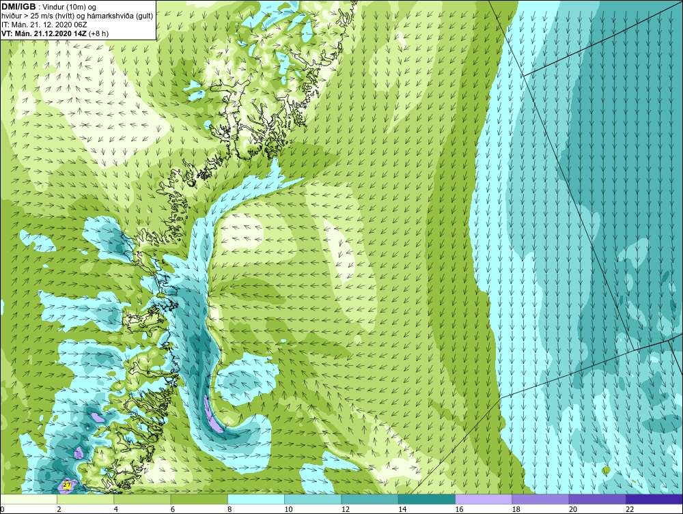Viewport: 683px width, 514px height.
Task: Click the legend number '0'
Action: 2,510
